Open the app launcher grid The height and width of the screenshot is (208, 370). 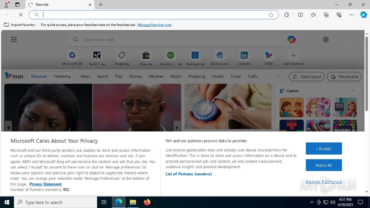[14, 40]
